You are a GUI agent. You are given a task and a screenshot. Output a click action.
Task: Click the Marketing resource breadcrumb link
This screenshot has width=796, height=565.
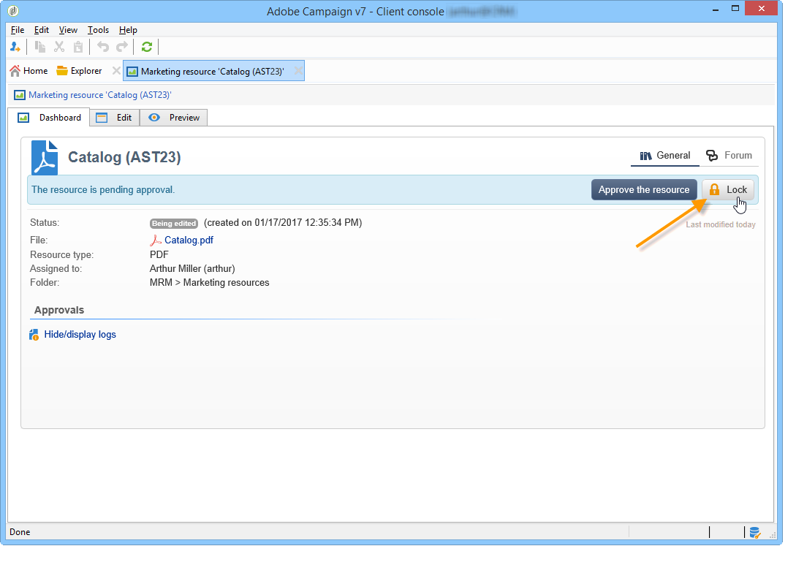coord(99,95)
